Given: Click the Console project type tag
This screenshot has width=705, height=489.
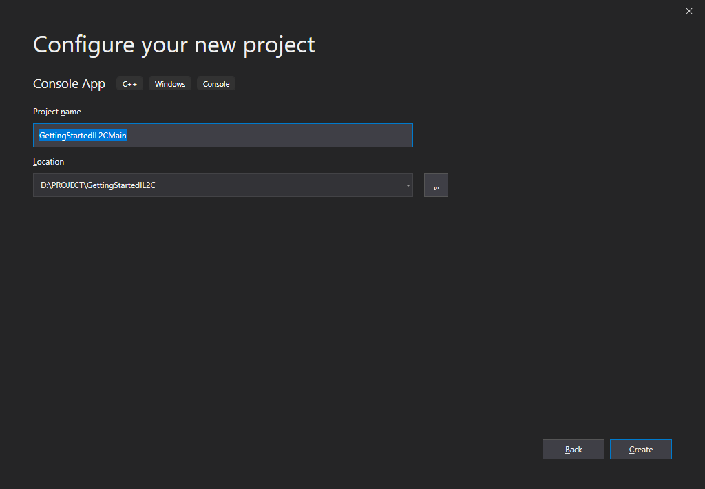Looking at the screenshot, I should click(x=216, y=84).
